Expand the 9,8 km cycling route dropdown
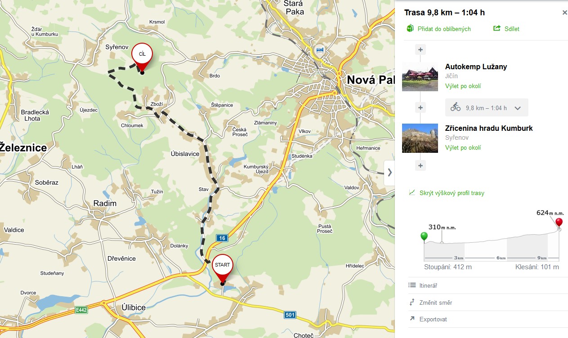Screen dimensions: 568x338 (517, 108)
